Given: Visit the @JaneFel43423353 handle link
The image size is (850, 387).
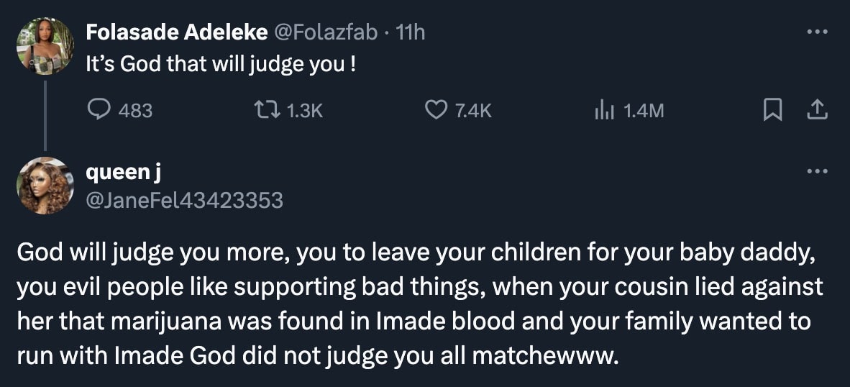Looking at the screenshot, I should click(184, 200).
